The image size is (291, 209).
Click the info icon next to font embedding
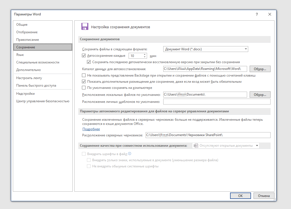tap(130, 154)
